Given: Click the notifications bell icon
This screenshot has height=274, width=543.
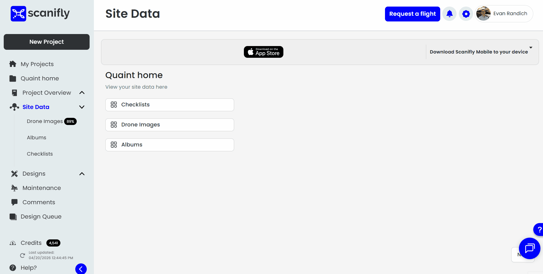Looking at the screenshot, I should (449, 14).
